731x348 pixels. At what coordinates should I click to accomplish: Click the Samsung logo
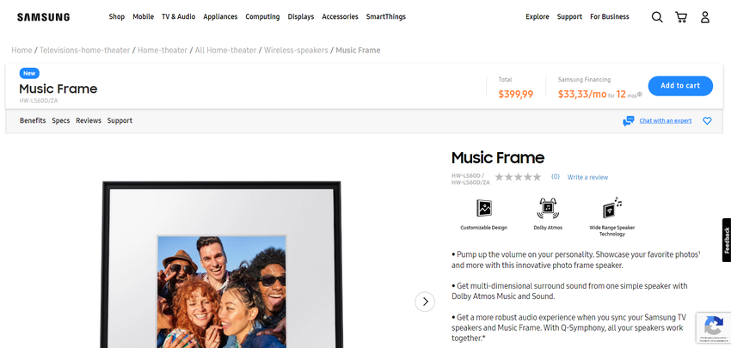43,16
